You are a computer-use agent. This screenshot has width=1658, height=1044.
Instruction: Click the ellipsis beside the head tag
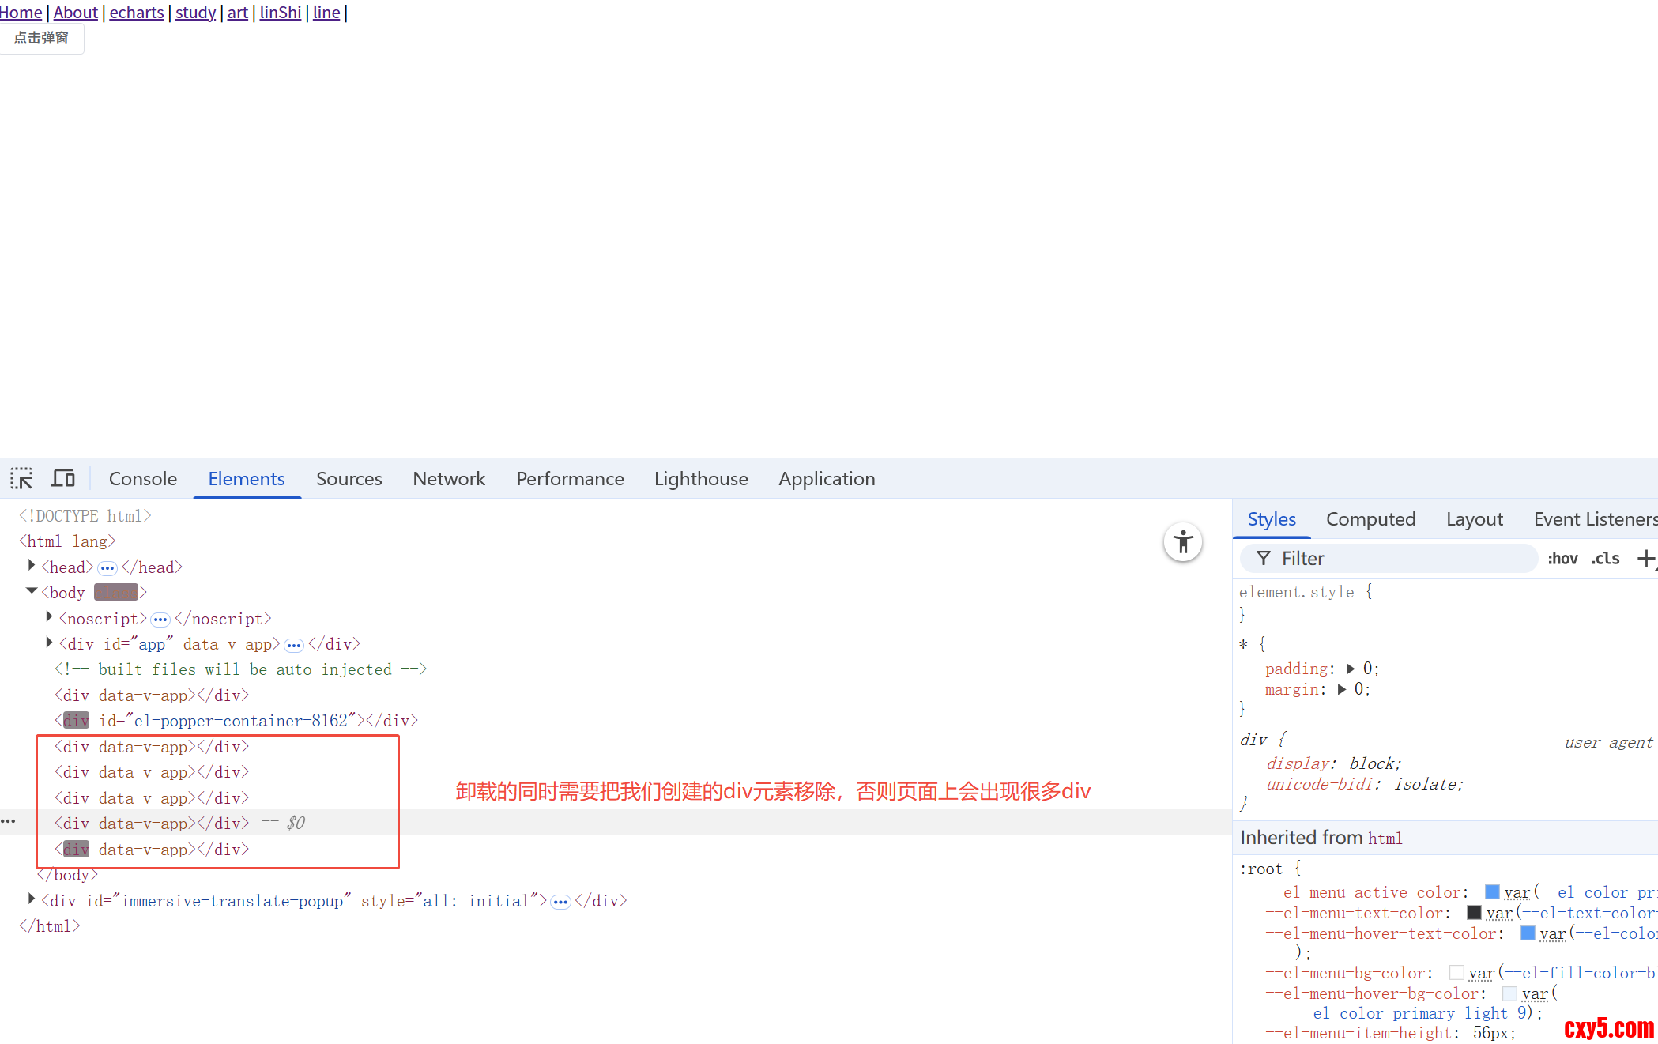(107, 568)
